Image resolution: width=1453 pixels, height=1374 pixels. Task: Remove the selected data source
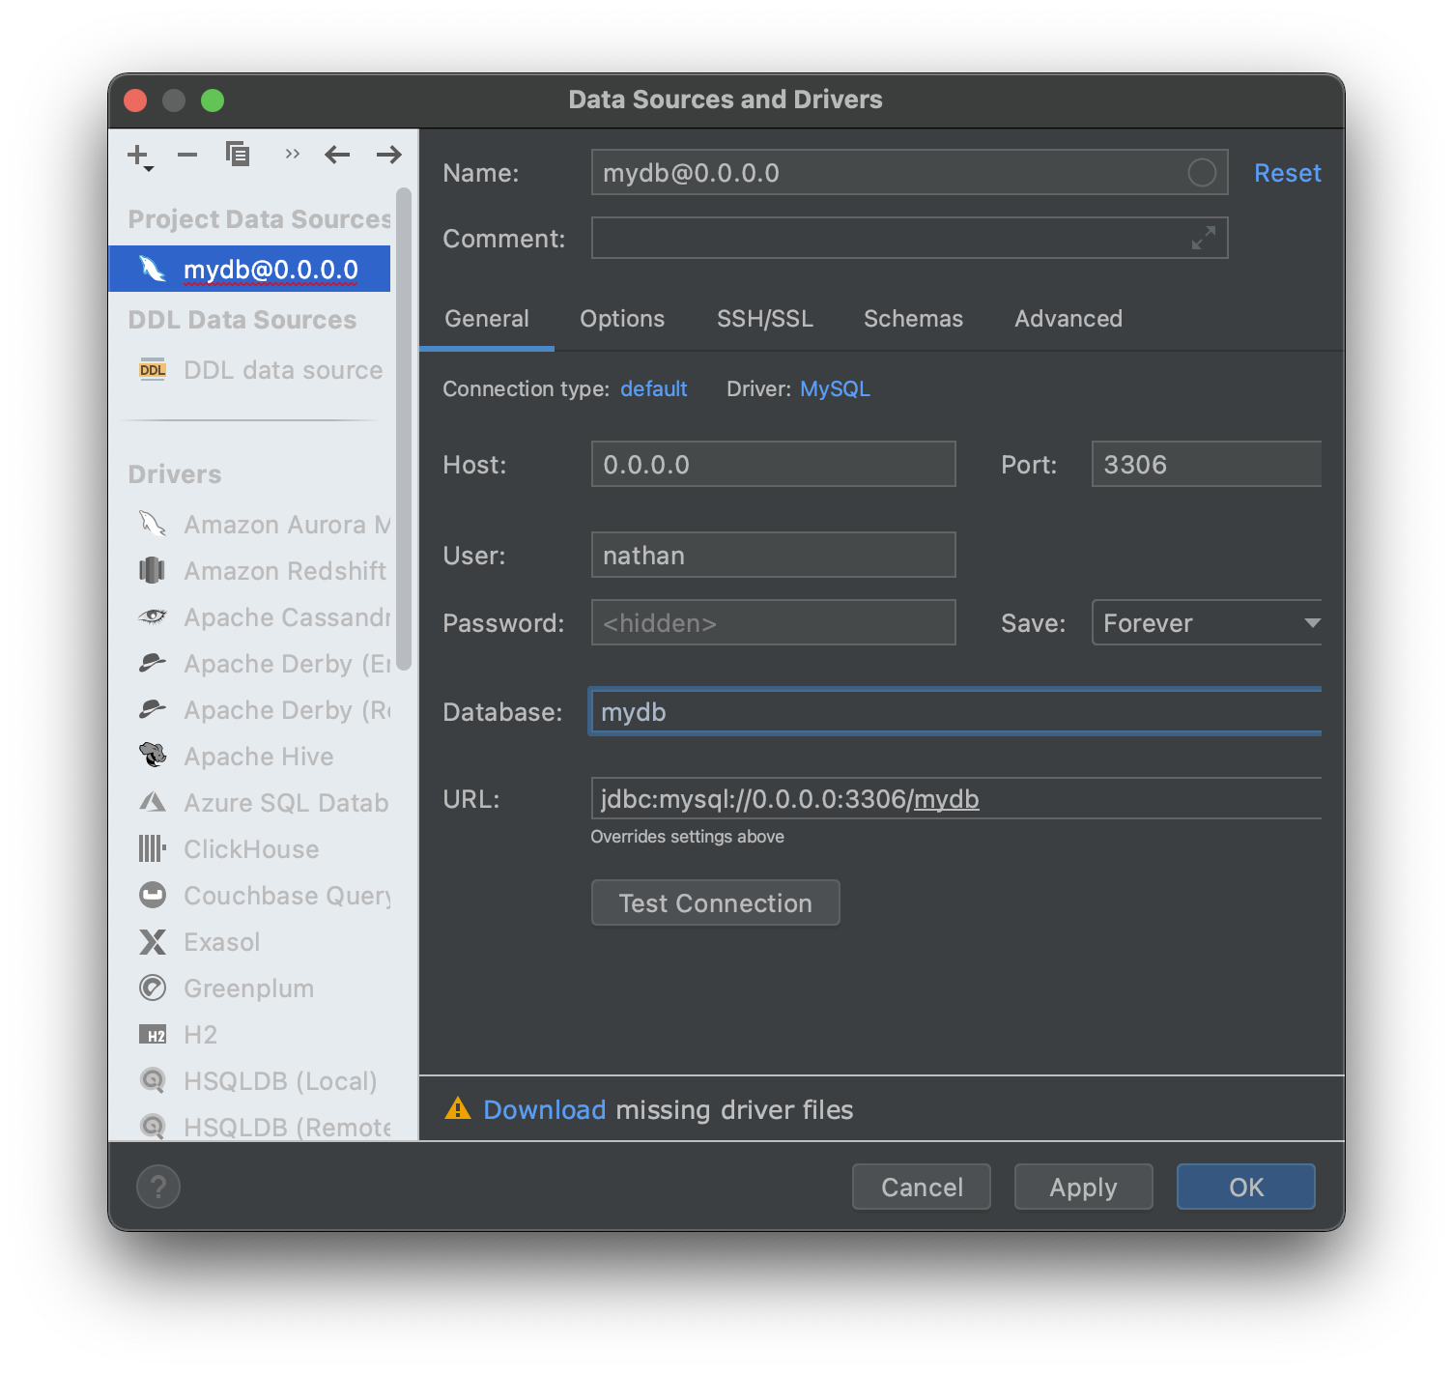(x=186, y=155)
